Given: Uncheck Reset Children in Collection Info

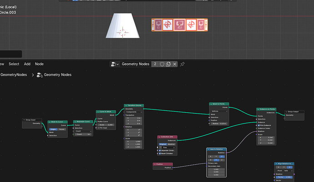Looking at the screenshot, I should 160,153.
